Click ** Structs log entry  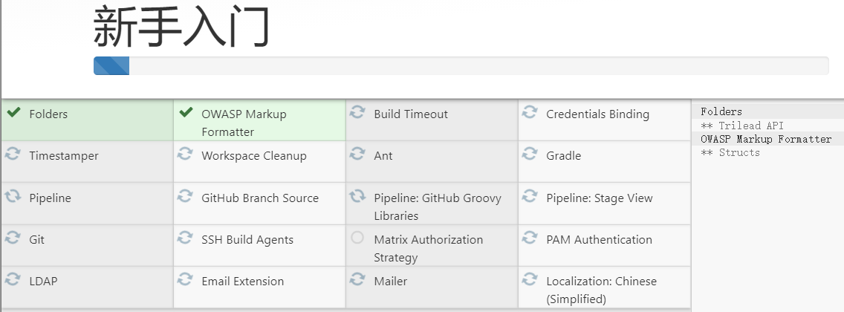coord(730,153)
